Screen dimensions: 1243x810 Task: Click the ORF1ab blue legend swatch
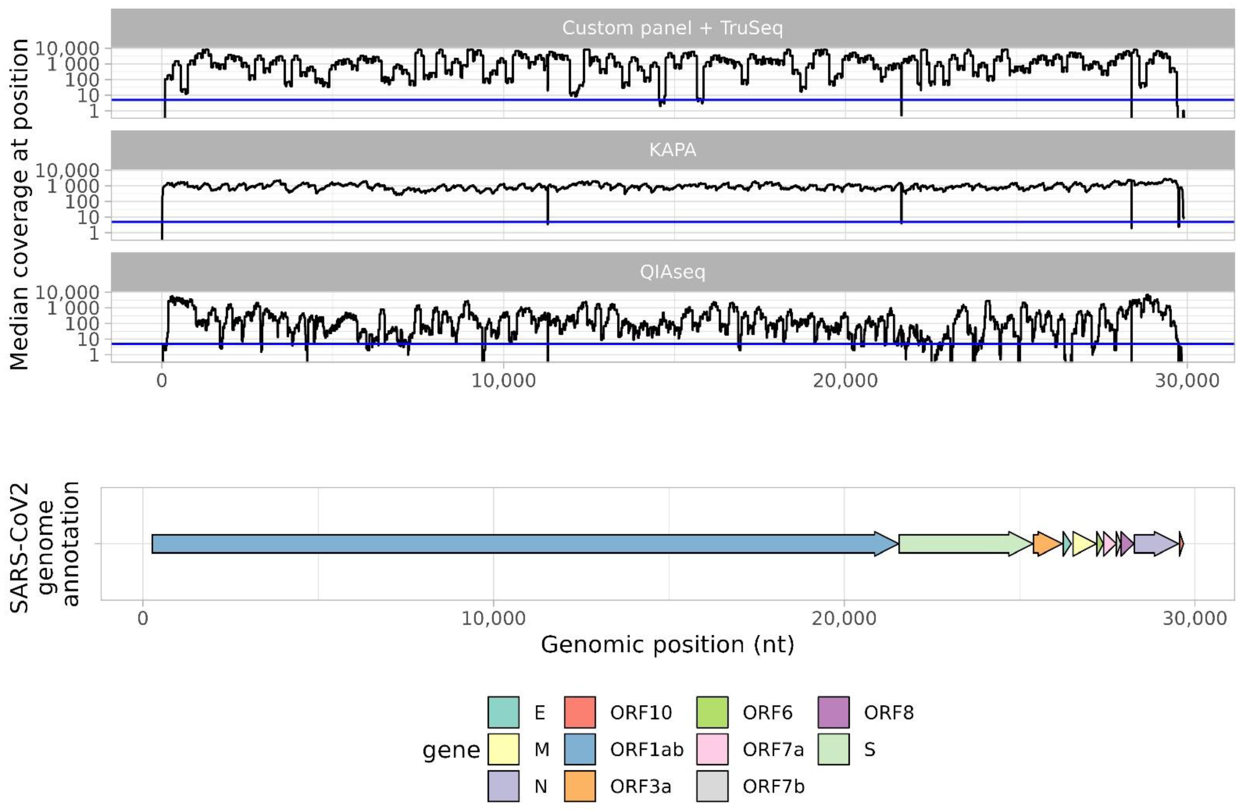[580, 749]
